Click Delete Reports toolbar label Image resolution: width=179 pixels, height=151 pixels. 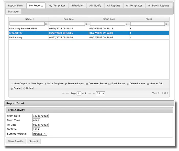click(138, 84)
